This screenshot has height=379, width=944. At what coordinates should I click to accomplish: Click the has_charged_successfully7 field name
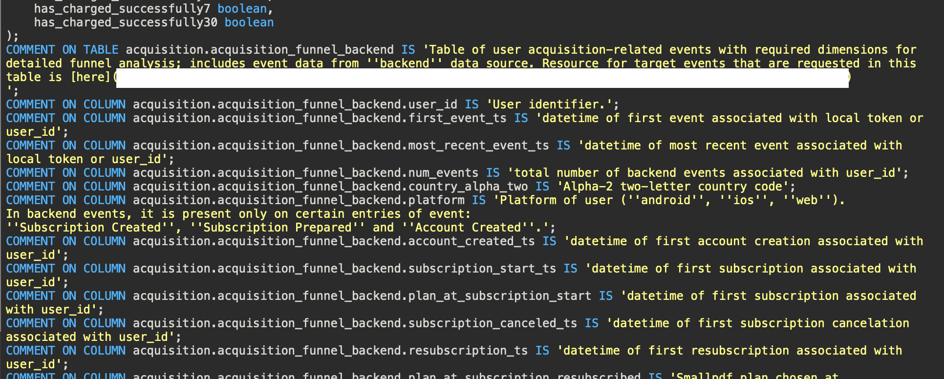(x=122, y=9)
